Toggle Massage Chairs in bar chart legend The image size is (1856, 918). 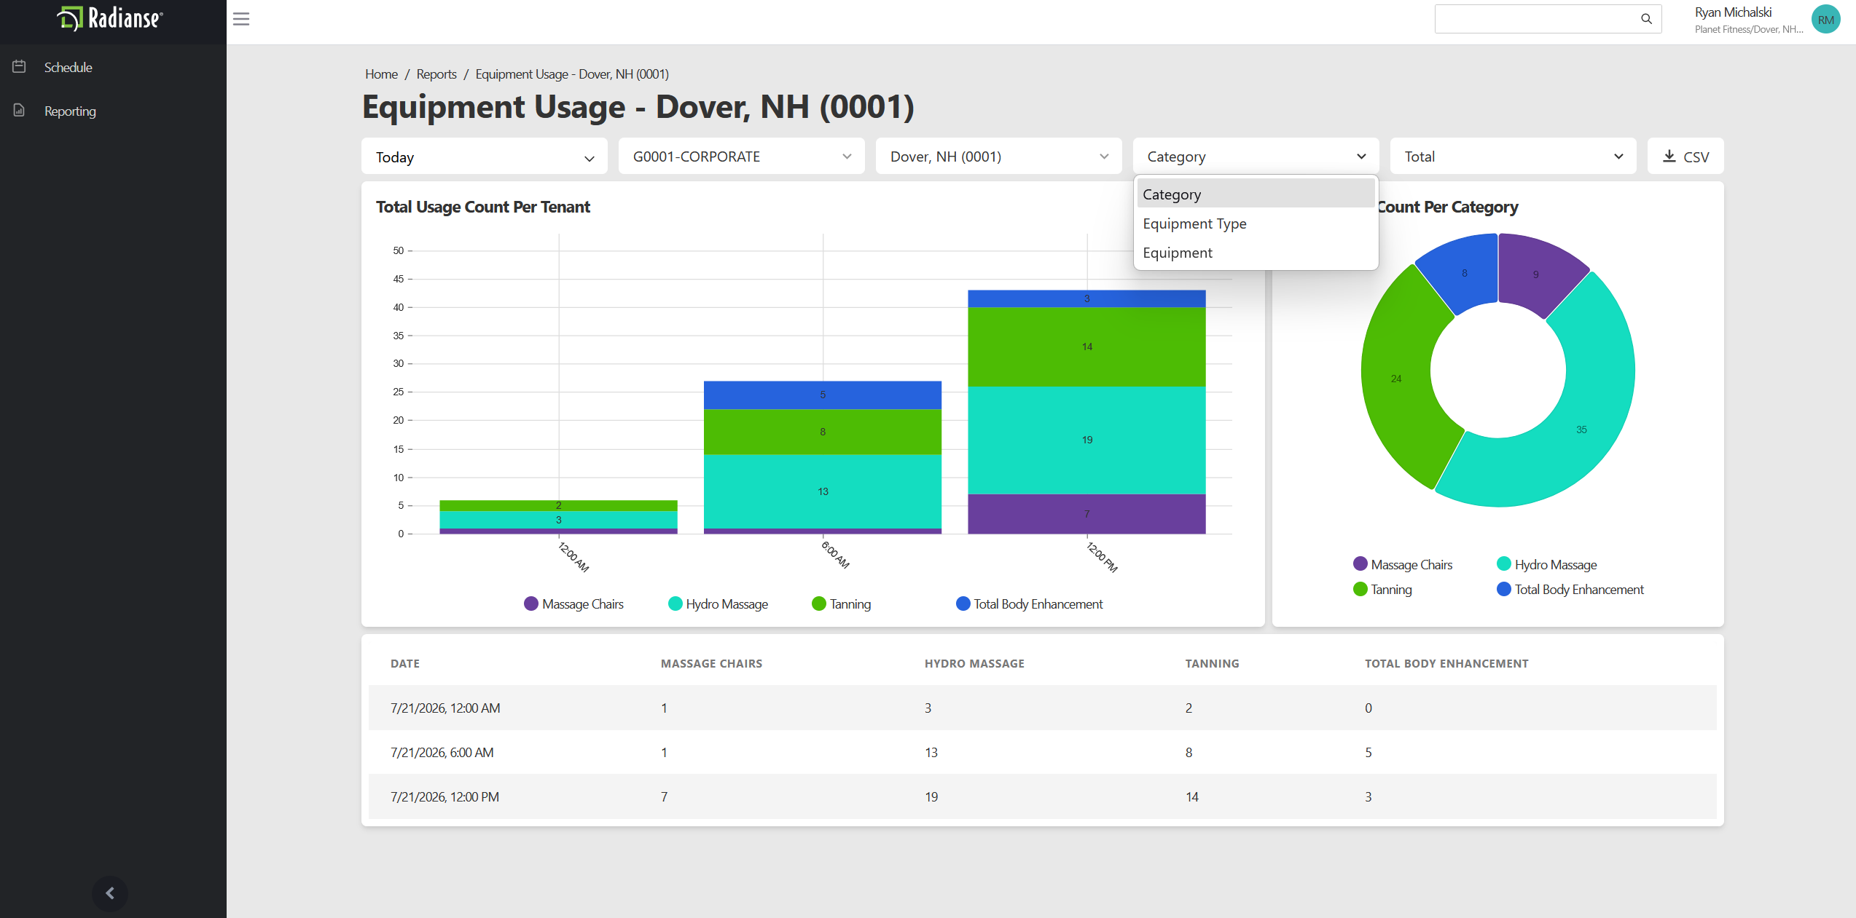[x=574, y=604]
